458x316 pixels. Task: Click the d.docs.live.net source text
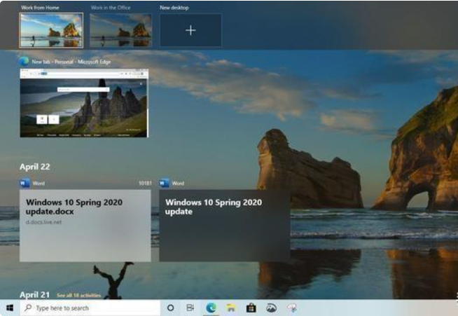[x=44, y=222]
